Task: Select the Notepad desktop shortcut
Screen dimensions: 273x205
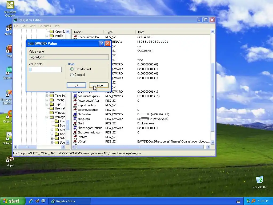Action: [8, 139]
